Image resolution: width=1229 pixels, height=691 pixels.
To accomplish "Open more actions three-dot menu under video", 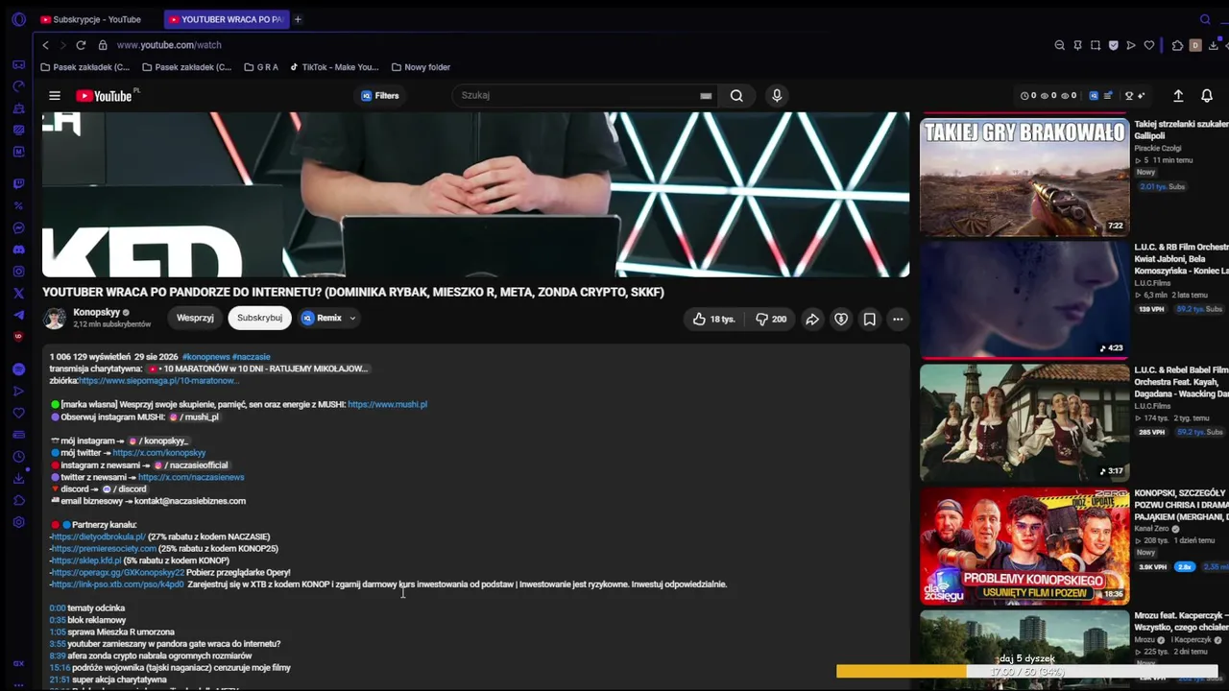I will click(x=898, y=319).
